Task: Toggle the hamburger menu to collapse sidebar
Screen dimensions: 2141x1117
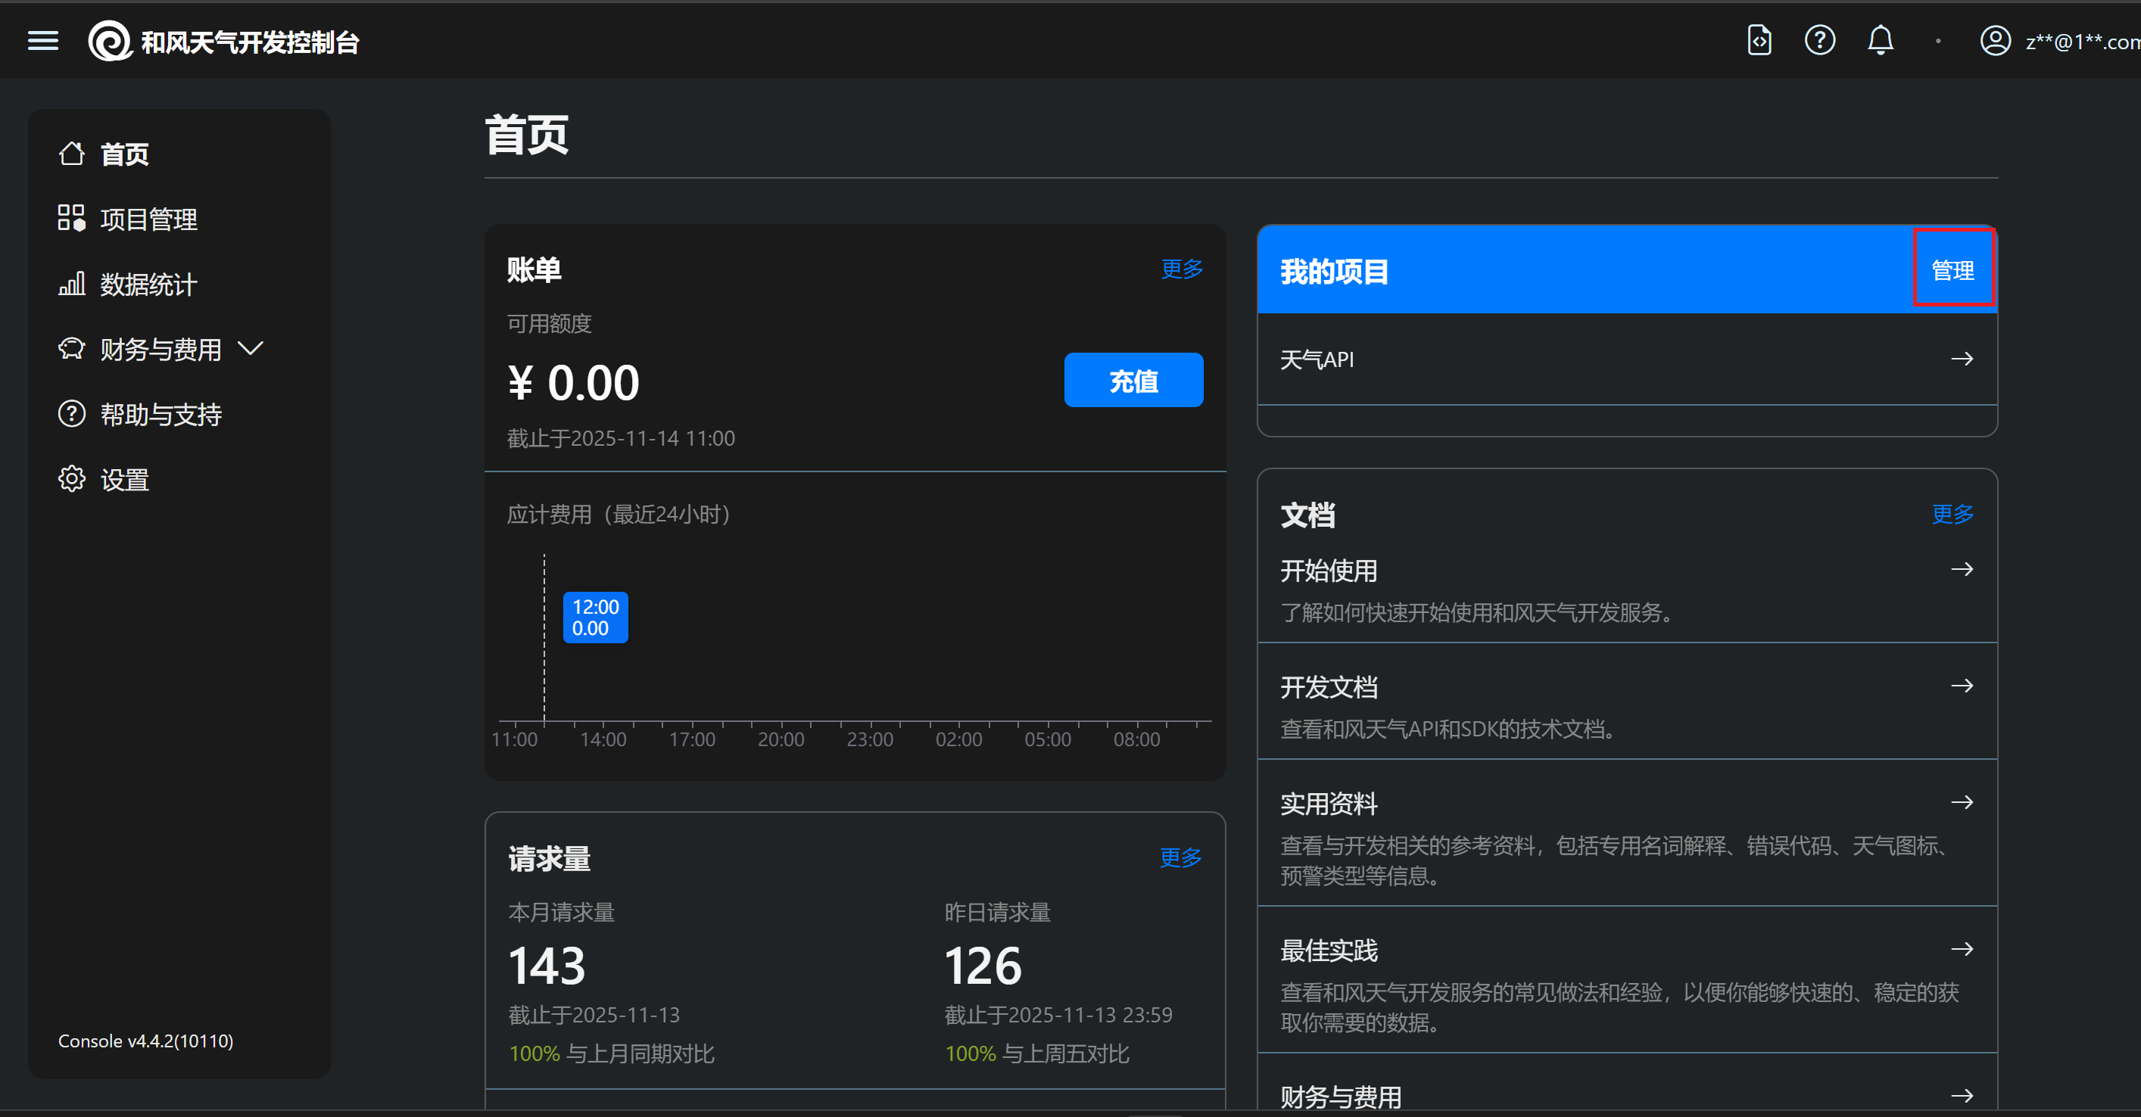Action: pyautogui.click(x=42, y=40)
